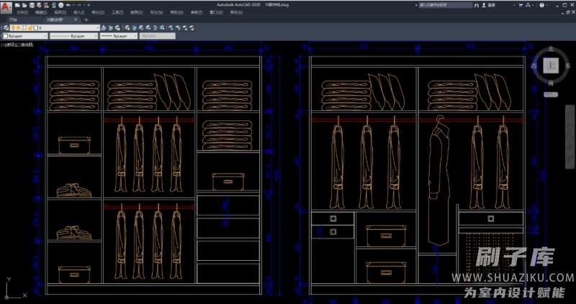Click the search keyword input field

[x=446, y=4]
